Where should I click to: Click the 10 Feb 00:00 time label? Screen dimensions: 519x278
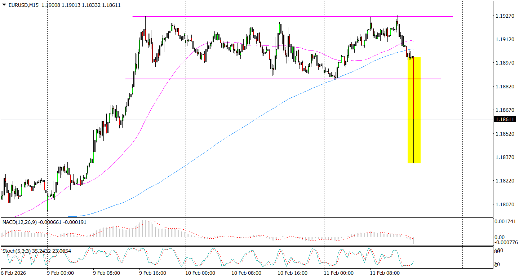200,273
